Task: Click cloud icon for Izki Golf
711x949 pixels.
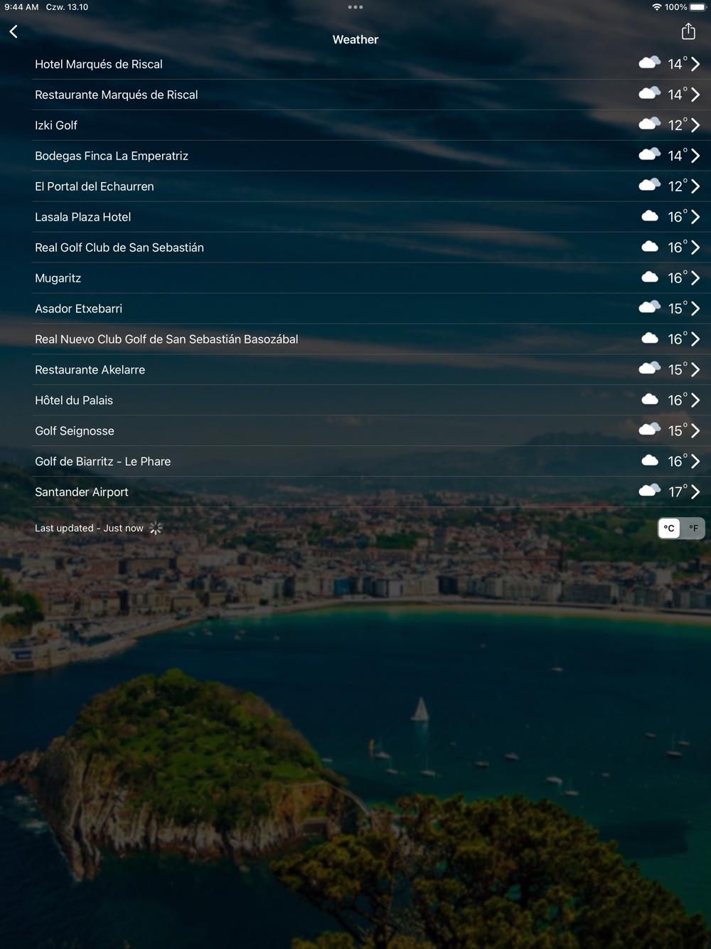Action: (650, 124)
